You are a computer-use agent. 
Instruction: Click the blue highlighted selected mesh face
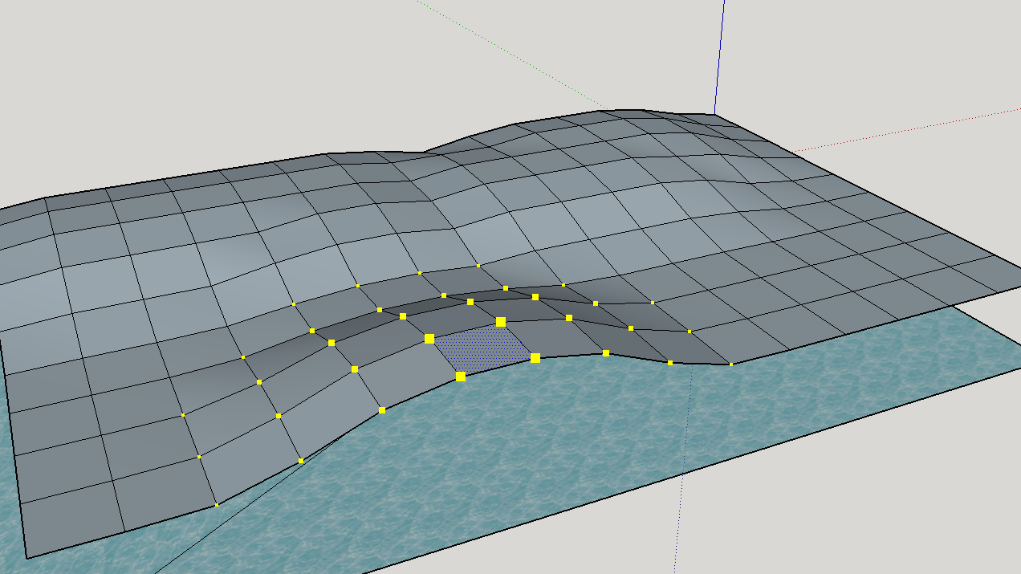(482, 349)
